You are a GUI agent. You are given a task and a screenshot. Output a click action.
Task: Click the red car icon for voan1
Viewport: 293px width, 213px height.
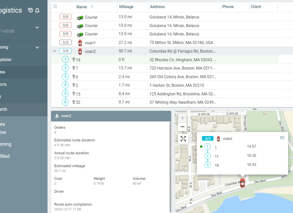[x=80, y=43]
